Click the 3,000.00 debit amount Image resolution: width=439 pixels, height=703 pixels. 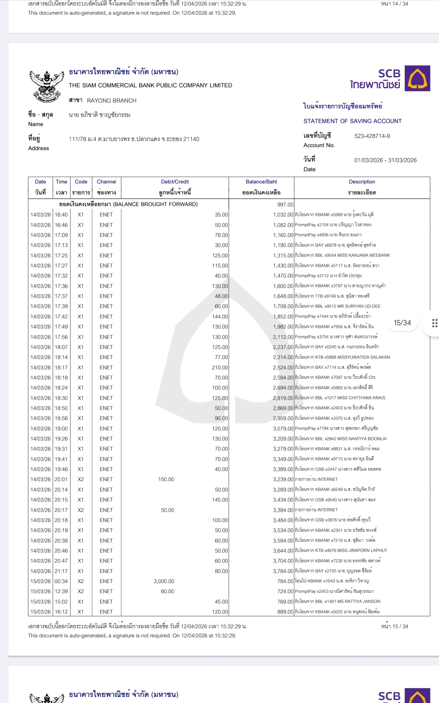164,581
